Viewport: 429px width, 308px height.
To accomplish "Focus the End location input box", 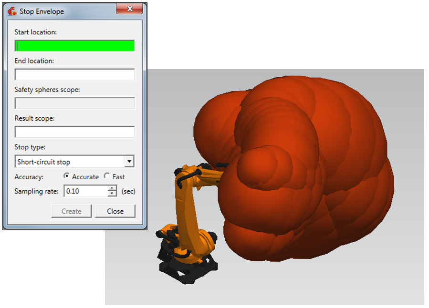I will pyautogui.click(x=75, y=75).
